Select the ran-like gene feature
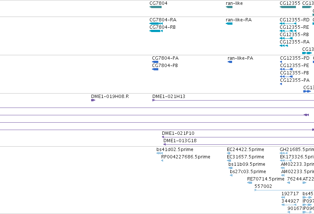 click(x=229, y=7)
